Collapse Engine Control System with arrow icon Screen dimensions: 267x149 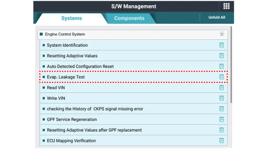(x=222, y=34)
